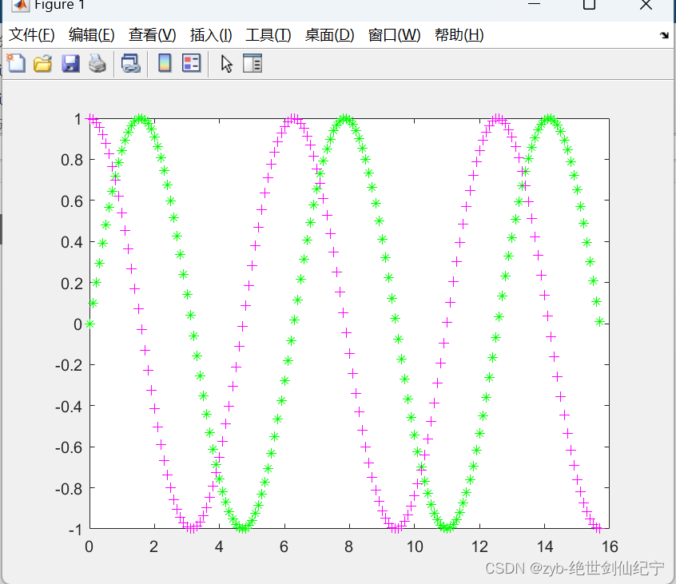The height and width of the screenshot is (584, 676).
Task: Click the New Figure toolbar icon
Action: 16,63
